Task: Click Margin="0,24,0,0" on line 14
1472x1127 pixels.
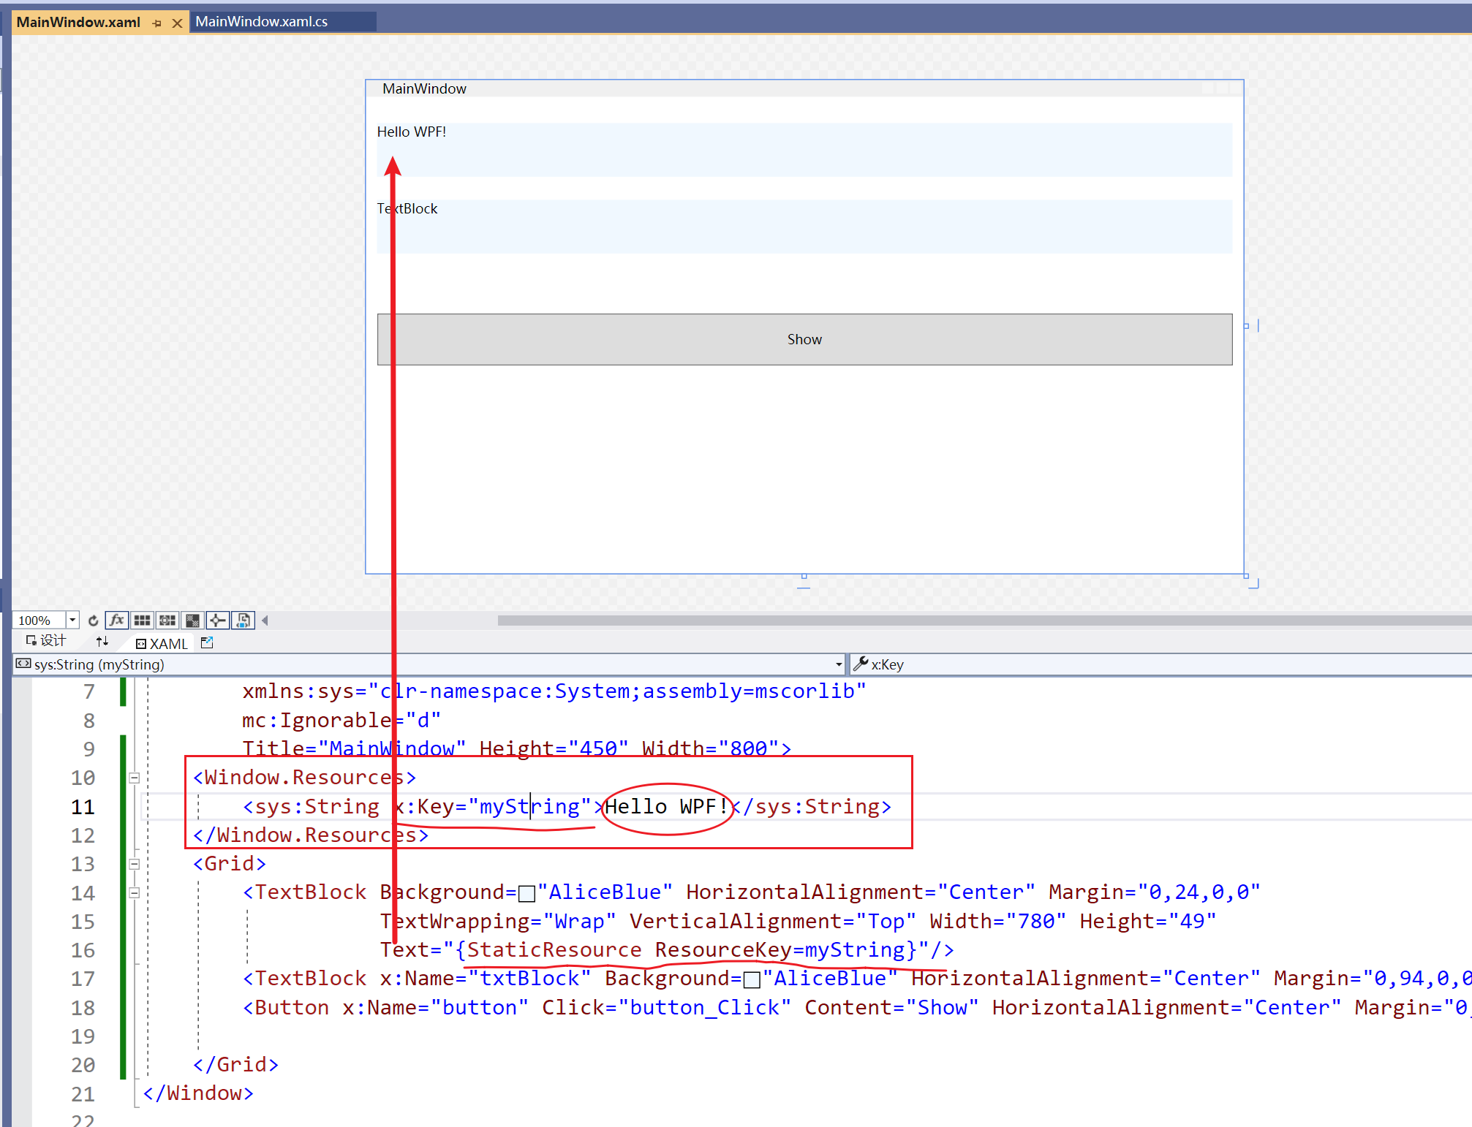Action: click(x=1155, y=892)
